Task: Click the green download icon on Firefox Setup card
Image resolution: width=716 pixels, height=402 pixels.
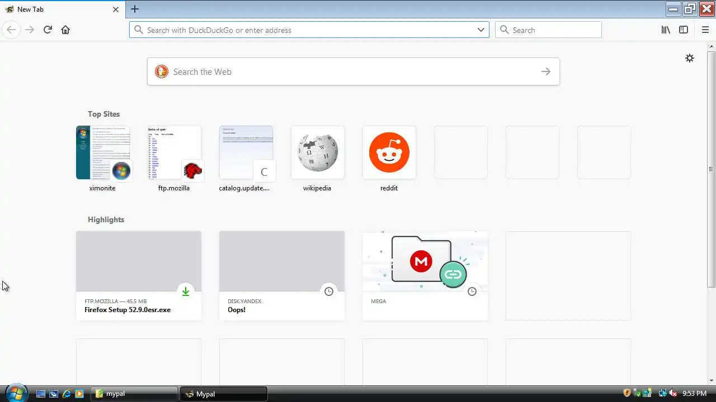Action: coord(185,291)
